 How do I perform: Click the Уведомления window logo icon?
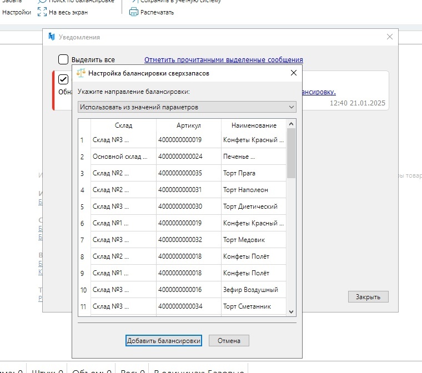pos(52,36)
